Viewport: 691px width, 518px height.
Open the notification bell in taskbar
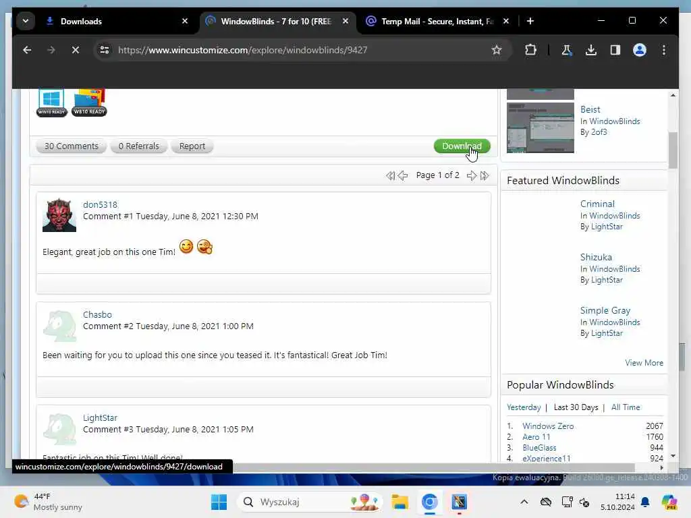pyautogui.click(x=645, y=502)
